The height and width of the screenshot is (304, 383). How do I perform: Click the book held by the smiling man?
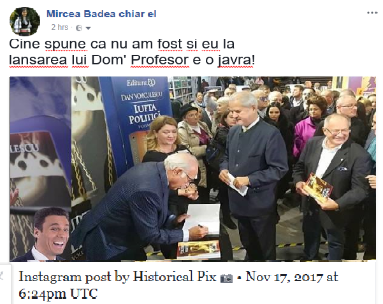(x=318, y=187)
